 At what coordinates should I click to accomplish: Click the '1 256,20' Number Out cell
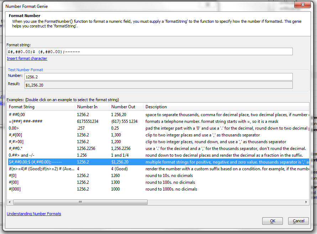point(118,115)
